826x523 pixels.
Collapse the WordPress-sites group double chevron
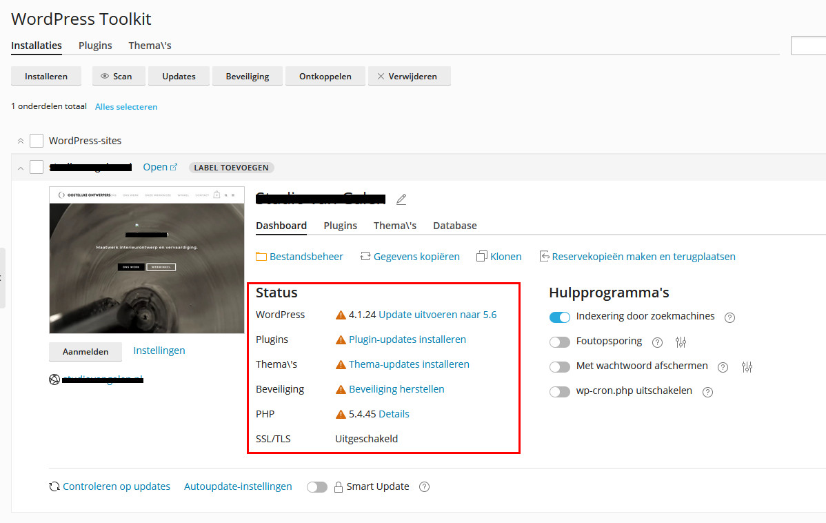[x=21, y=141]
